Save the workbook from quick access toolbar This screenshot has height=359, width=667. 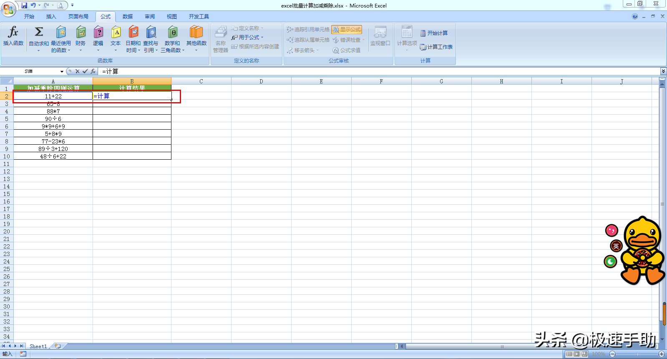(x=24, y=5)
